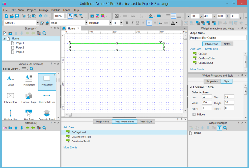249x168 pixels.
Task: Click the format painter brush icon
Action: (47, 23)
